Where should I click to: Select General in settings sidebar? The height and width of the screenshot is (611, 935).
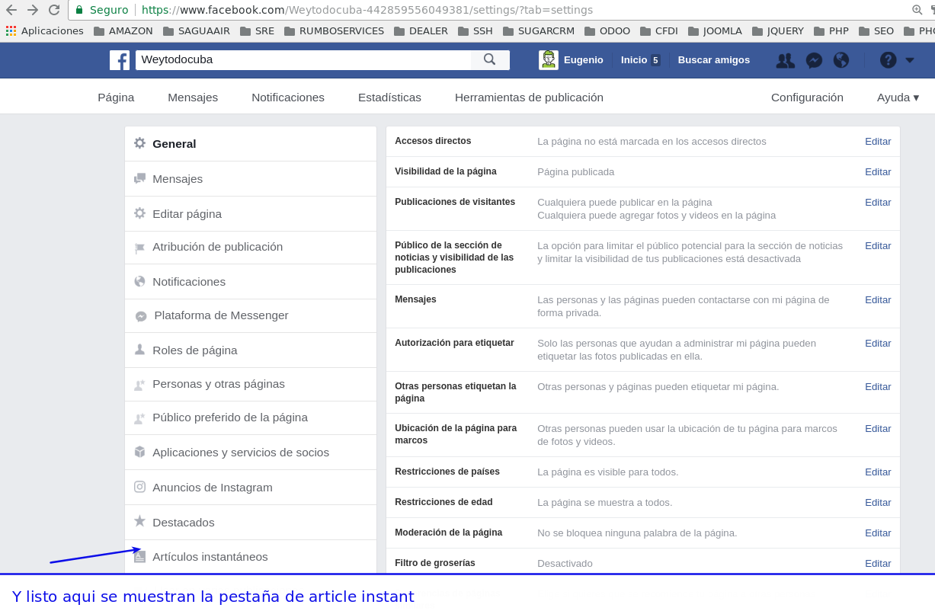click(251, 143)
